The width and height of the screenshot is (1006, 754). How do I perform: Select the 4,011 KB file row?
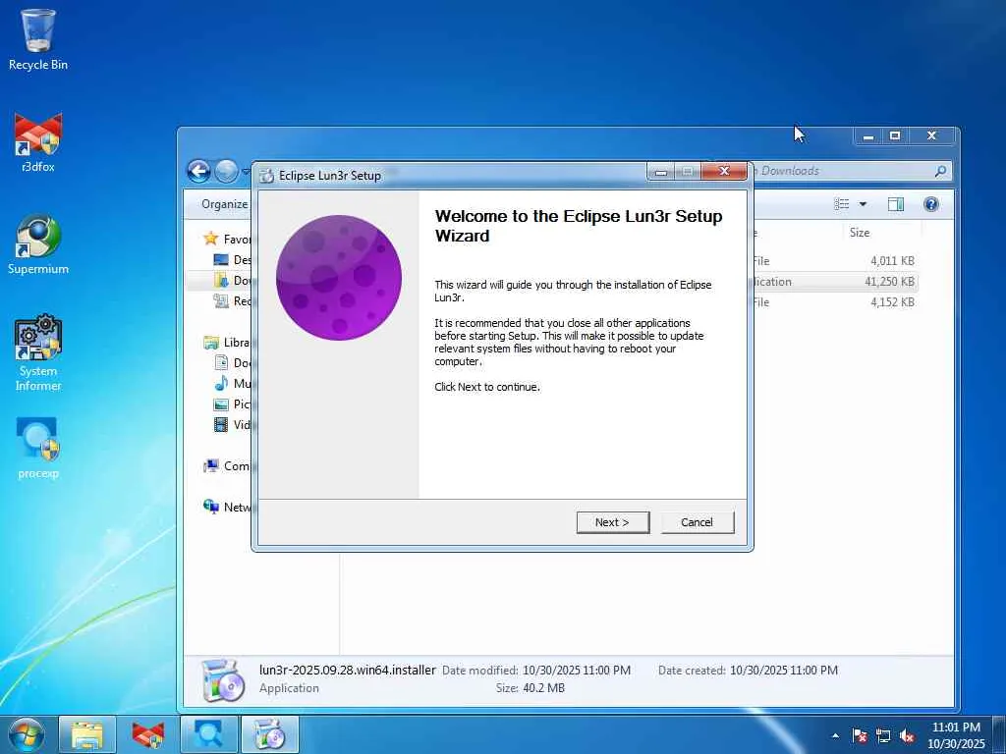[x=832, y=261]
